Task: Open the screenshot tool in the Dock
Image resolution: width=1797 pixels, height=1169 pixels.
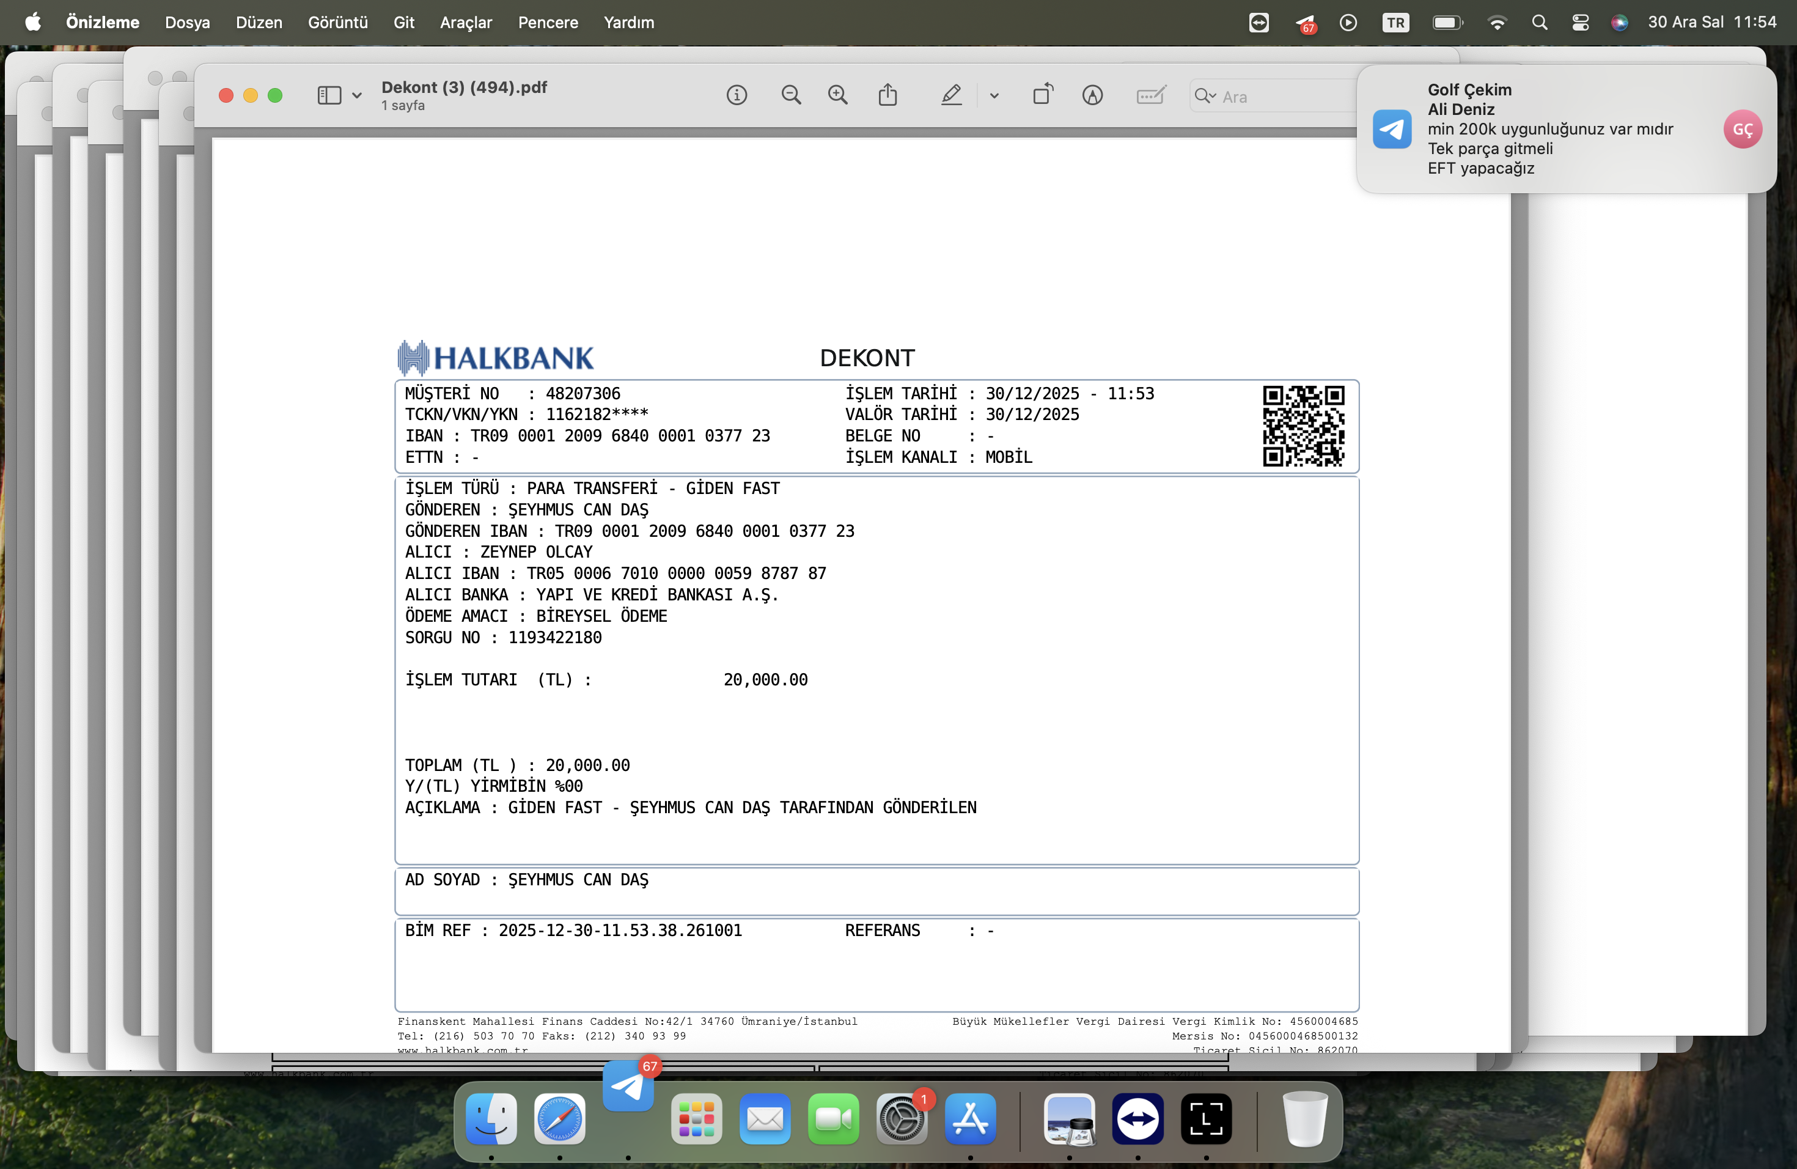Action: tap(1207, 1118)
